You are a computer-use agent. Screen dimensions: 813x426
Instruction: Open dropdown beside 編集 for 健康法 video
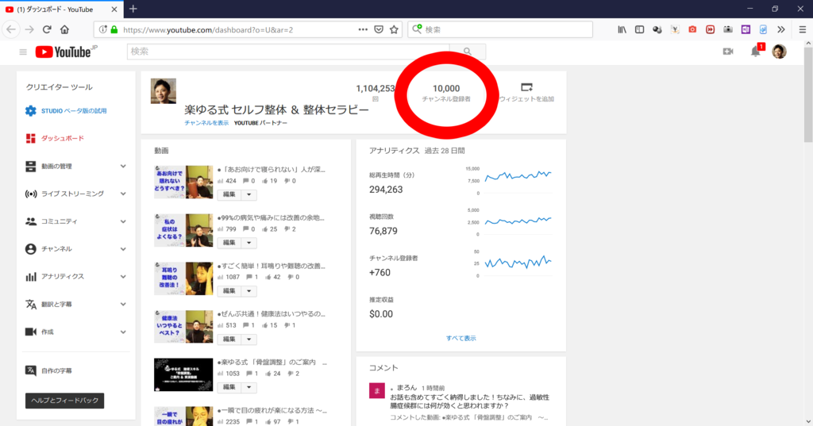[x=249, y=339]
